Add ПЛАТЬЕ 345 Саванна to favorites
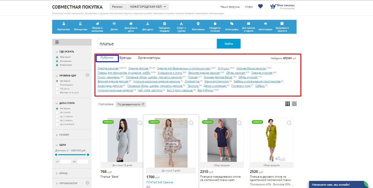The height and width of the screenshot is (188, 373). pos(191,123)
